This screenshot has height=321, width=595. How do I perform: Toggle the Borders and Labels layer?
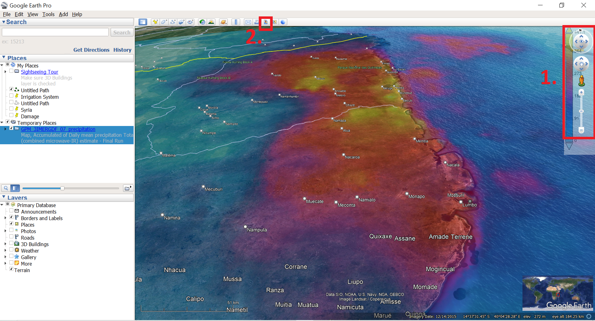(11, 217)
